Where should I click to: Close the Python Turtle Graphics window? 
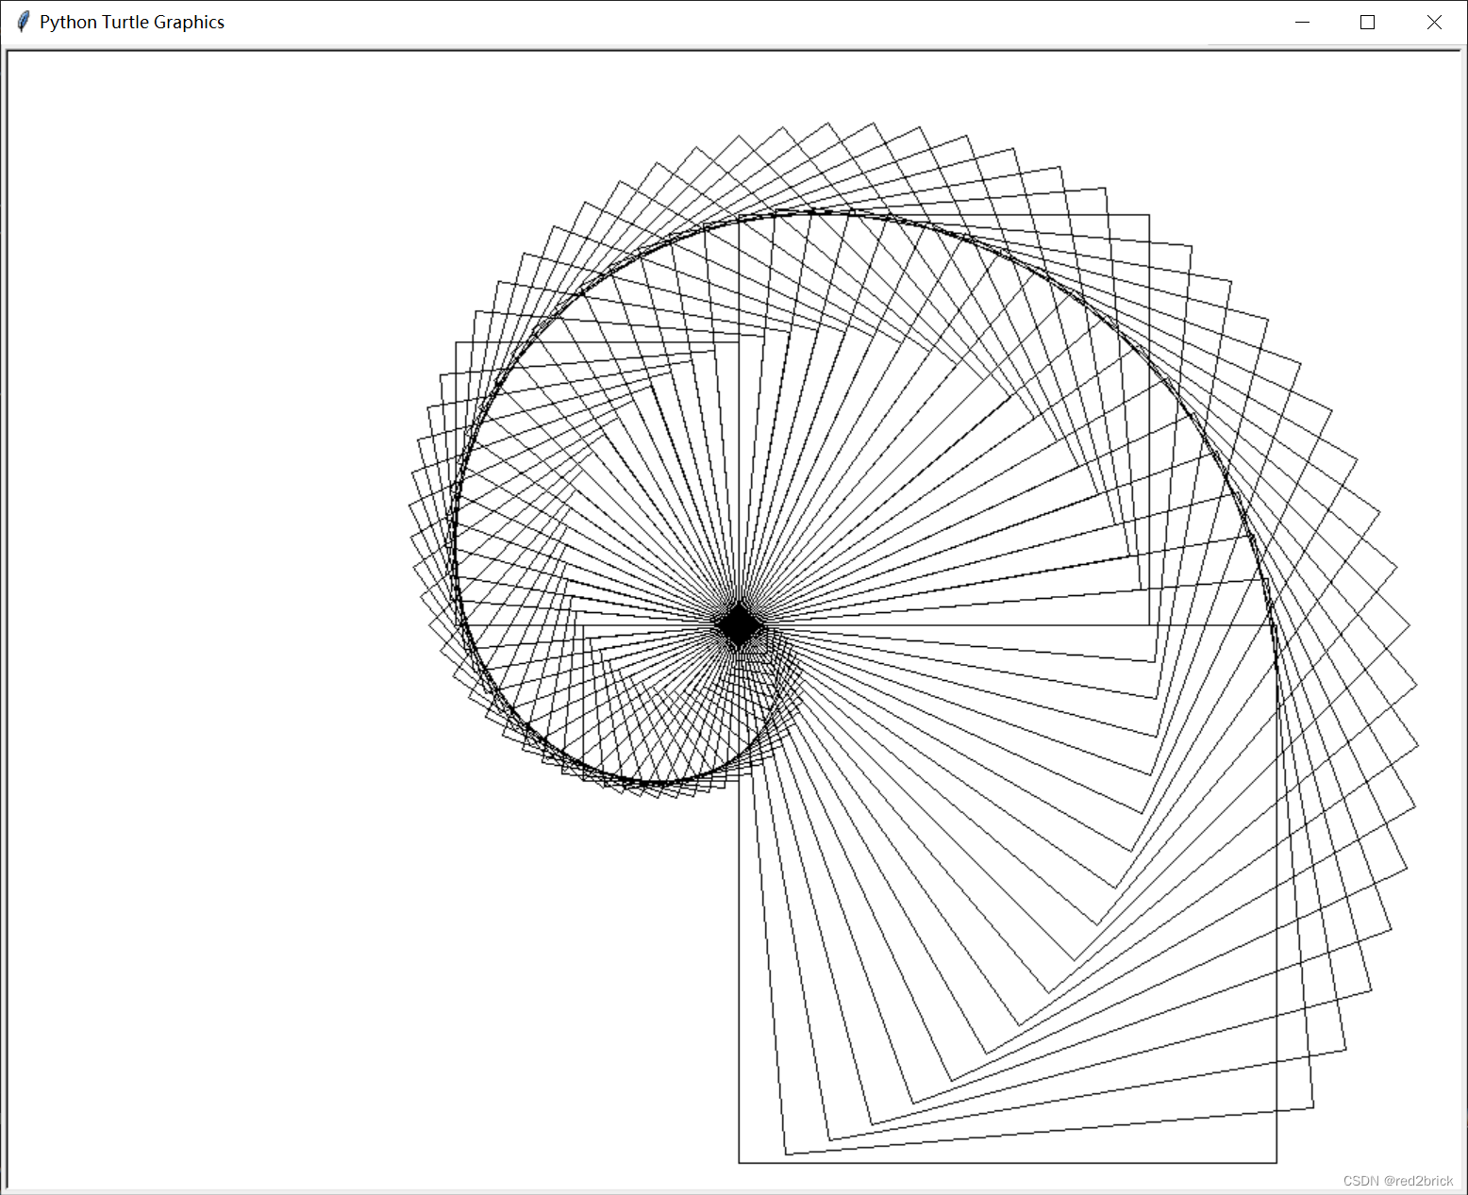click(1434, 23)
